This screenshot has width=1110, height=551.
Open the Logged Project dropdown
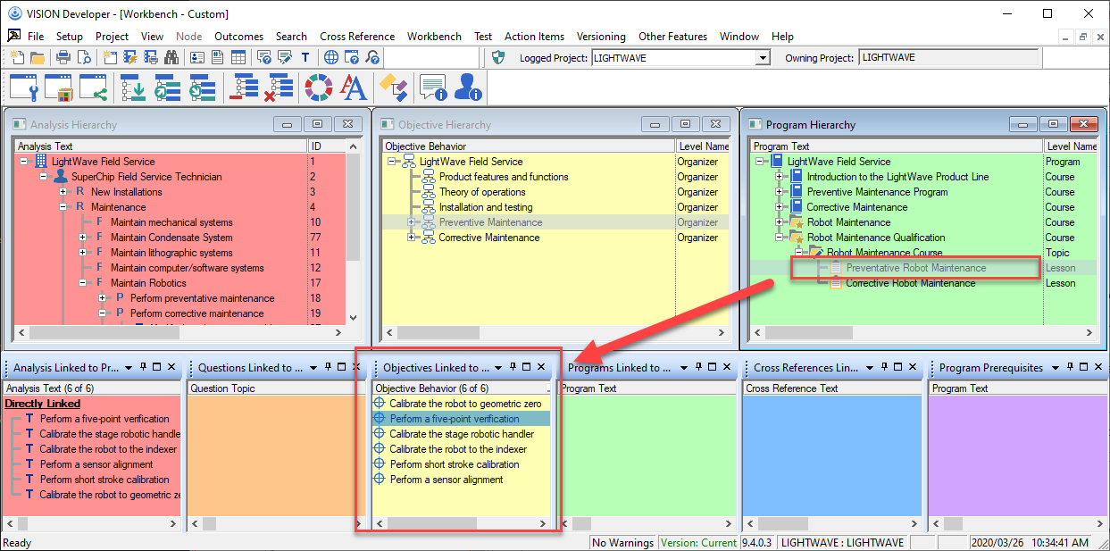click(x=763, y=58)
